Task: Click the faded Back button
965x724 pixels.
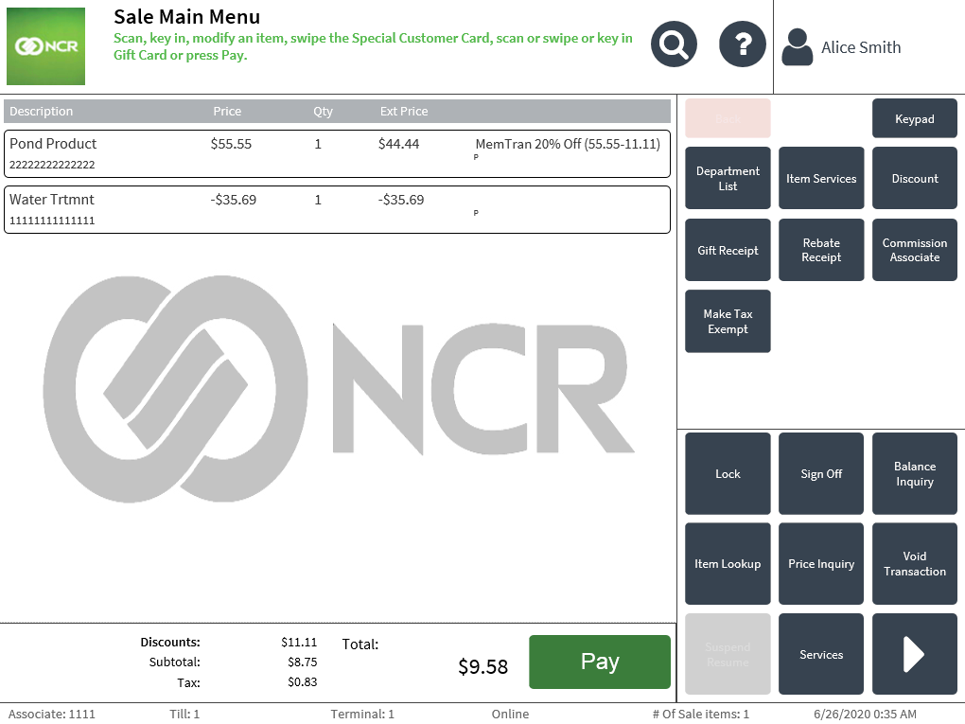Action: tap(728, 118)
